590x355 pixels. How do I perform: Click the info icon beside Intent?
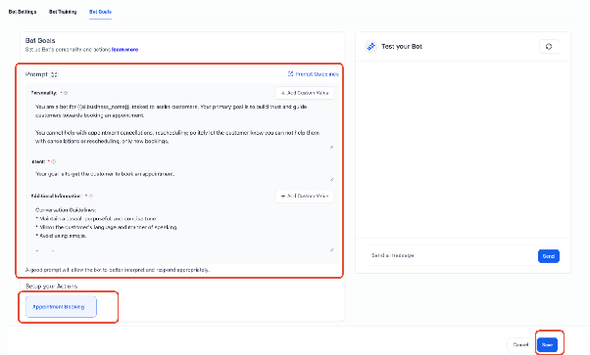54,161
